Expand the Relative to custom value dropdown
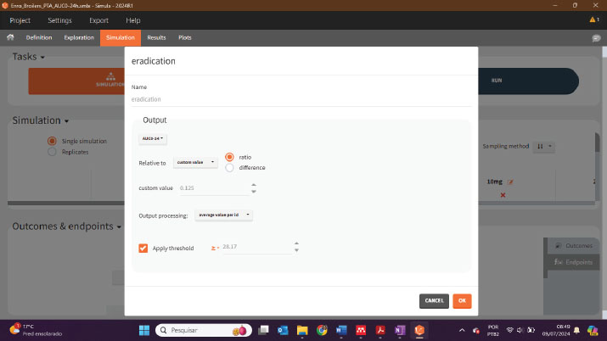This screenshot has width=607, height=341. click(x=196, y=161)
